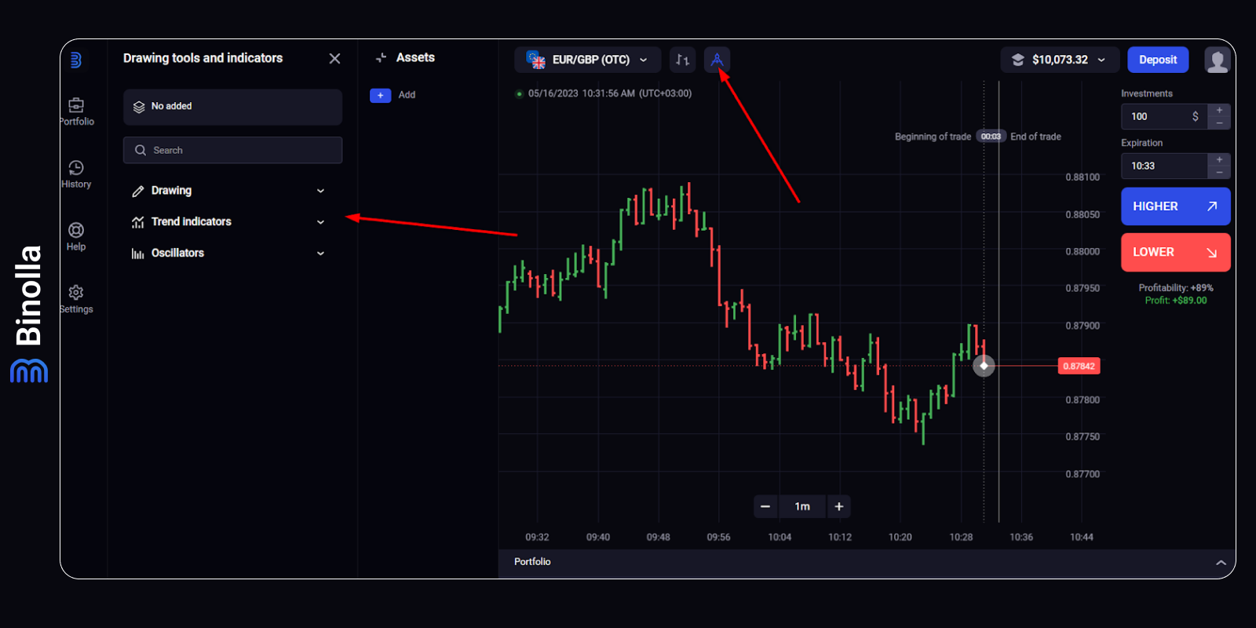This screenshot has width=1256, height=628.
Task: Expand the bottom Portfolio panel chevron
Action: [1221, 562]
